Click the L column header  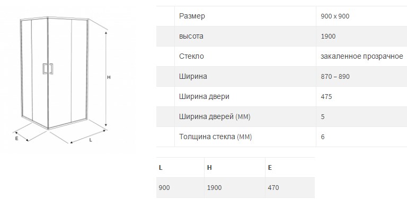coord(161,168)
